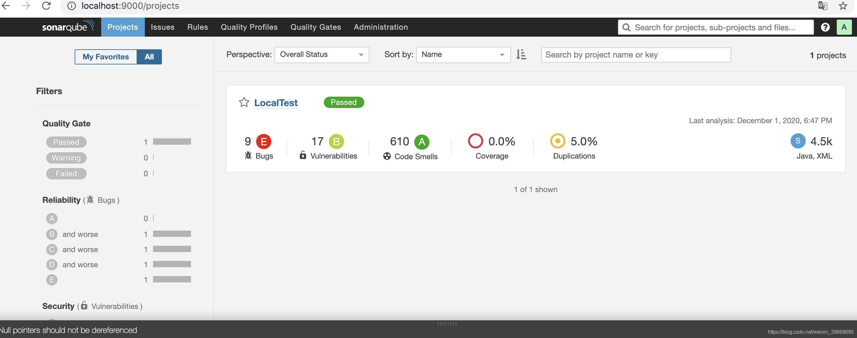Open the user avatar A menu

(844, 27)
